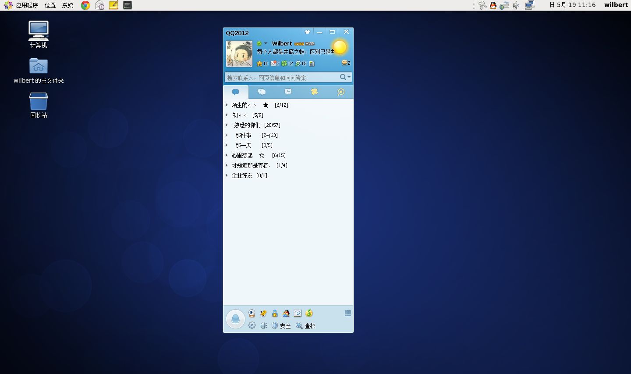This screenshot has height=374, width=631.
Task: Open the computer manager lightning icon
Action: pyautogui.click(x=275, y=313)
